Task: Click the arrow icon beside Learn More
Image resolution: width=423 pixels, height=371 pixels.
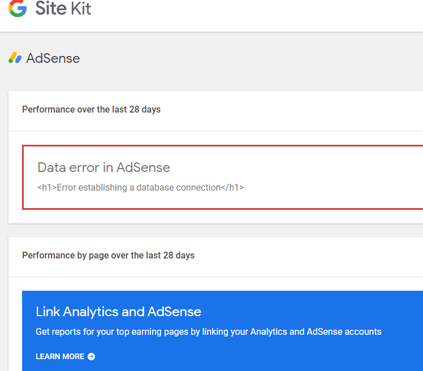Action: (x=92, y=357)
